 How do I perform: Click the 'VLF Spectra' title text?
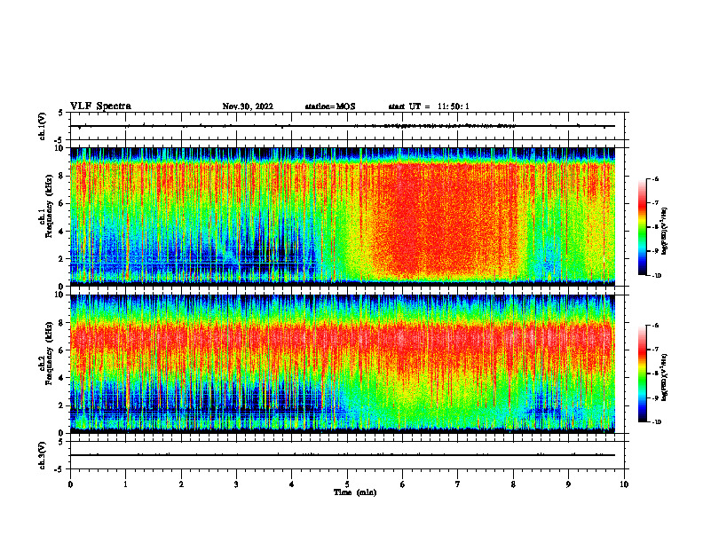tap(100, 106)
